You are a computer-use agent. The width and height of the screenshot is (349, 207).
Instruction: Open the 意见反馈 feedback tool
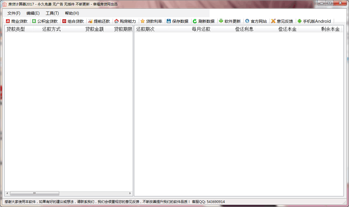point(282,21)
